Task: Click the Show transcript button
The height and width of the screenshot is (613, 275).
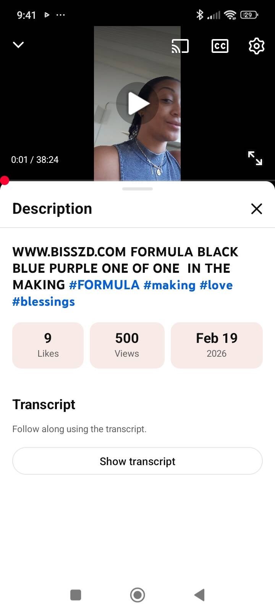Action: click(x=137, y=461)
